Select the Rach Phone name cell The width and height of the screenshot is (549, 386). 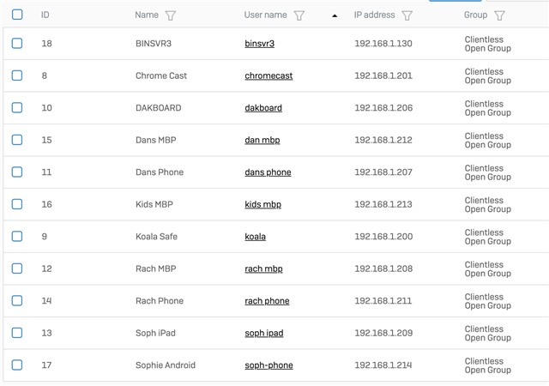tap(160, 301)
